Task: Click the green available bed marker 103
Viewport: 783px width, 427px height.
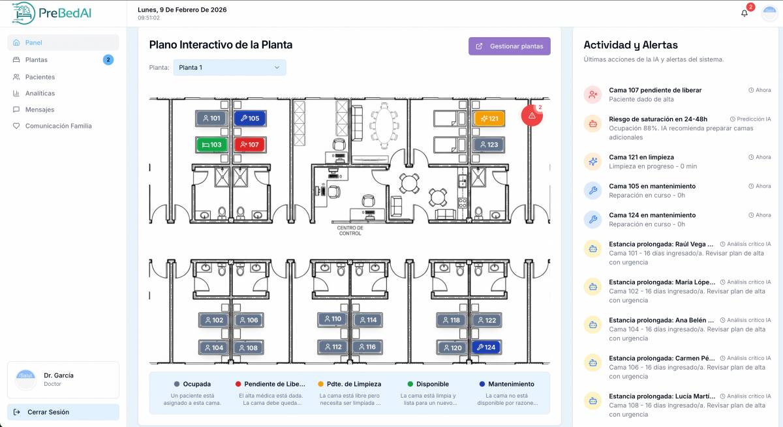Action: pos(211,145)
